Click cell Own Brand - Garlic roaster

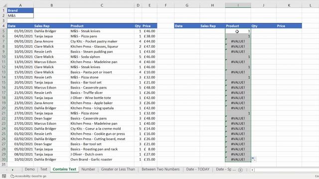(102, 160)
